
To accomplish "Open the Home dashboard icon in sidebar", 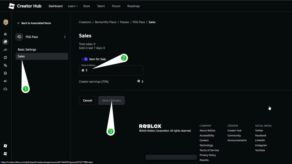I will 5,34.
